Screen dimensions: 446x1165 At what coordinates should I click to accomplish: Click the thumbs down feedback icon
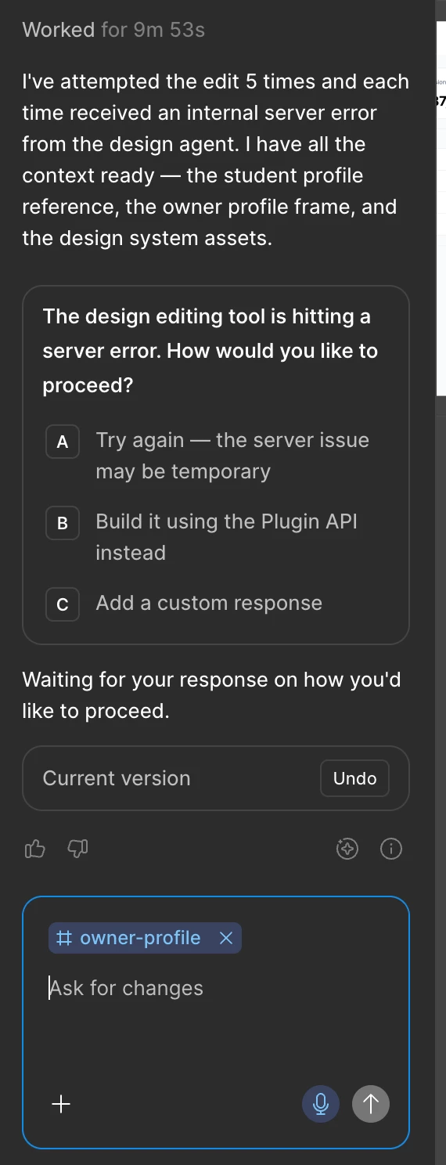(77, 849)
